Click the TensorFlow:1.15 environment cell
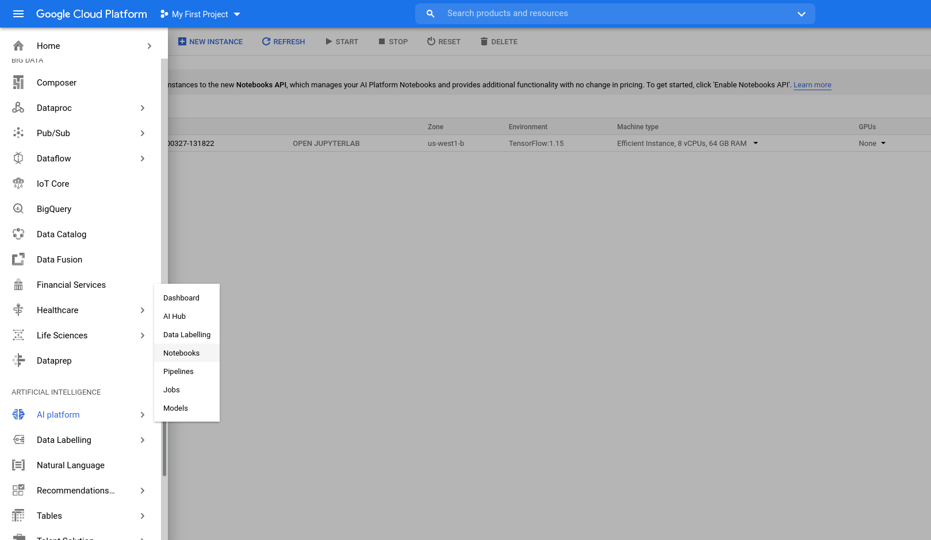Viewport: 931px width, 540px height. click(x=536, y=144)
